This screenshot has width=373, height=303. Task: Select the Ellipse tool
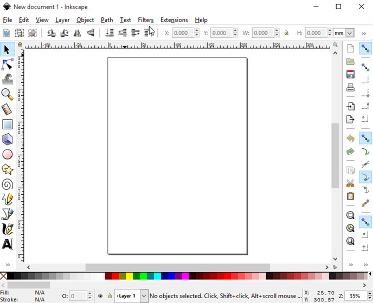pyautogui.click(x=8, y=154)
